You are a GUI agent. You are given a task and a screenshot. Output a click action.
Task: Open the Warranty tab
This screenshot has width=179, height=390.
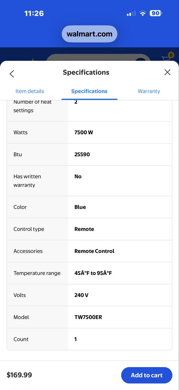tap(149, 91)
